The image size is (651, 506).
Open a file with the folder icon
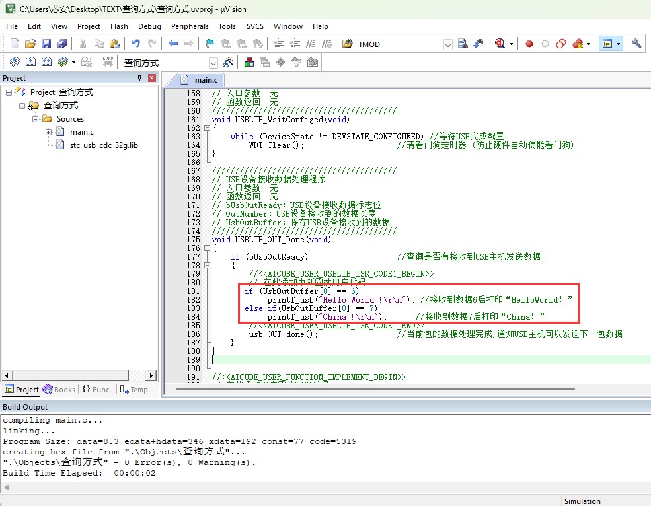(x=30, y=44)
